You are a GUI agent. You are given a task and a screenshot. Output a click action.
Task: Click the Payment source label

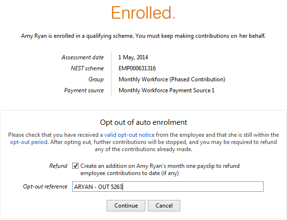coord(84,90)
